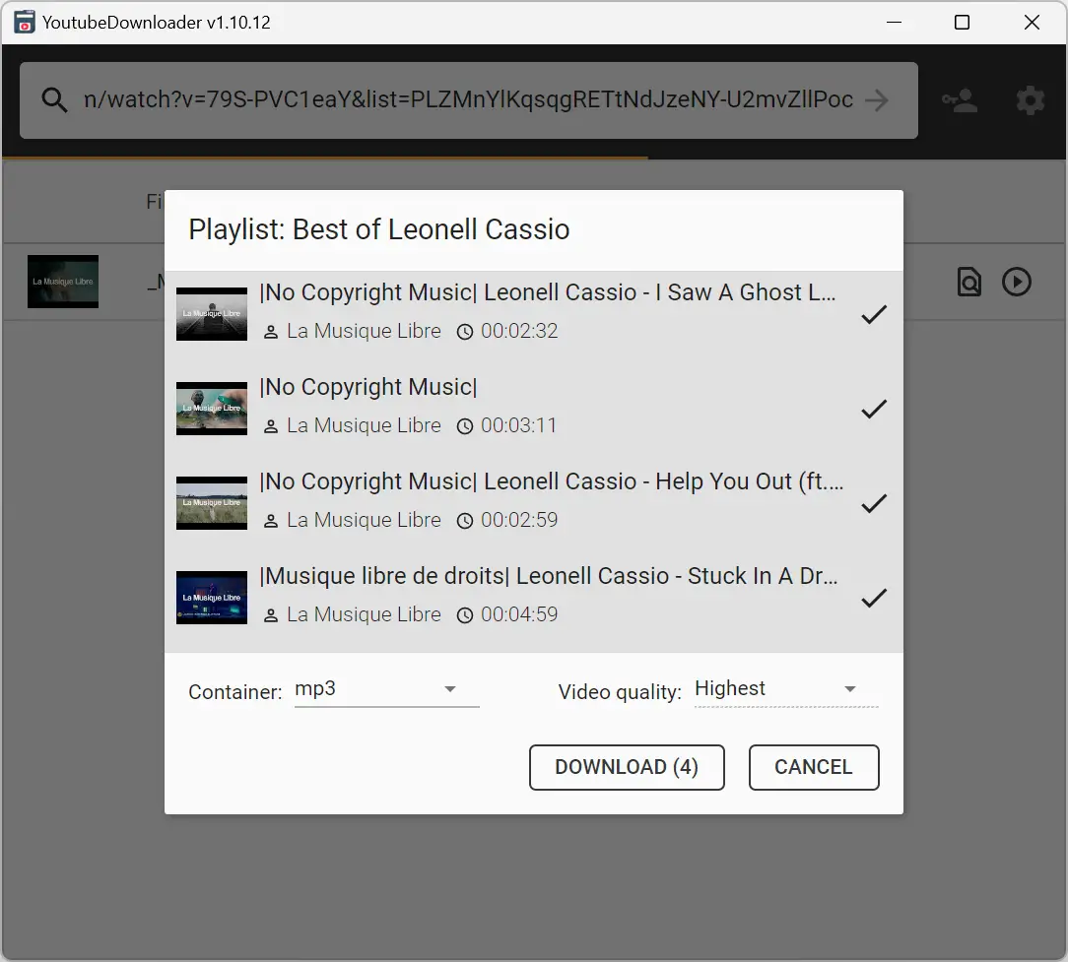Open the Video quality Highest dropdown
Image resolution: width=1068 pixels, height=962 pixels.
pos(786,689)
